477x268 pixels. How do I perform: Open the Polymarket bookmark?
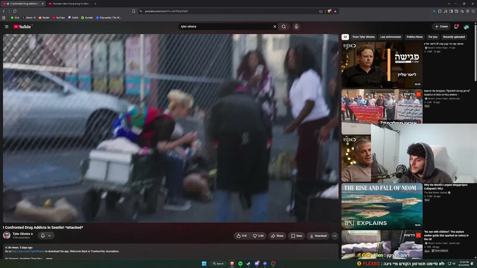[108, 17]
